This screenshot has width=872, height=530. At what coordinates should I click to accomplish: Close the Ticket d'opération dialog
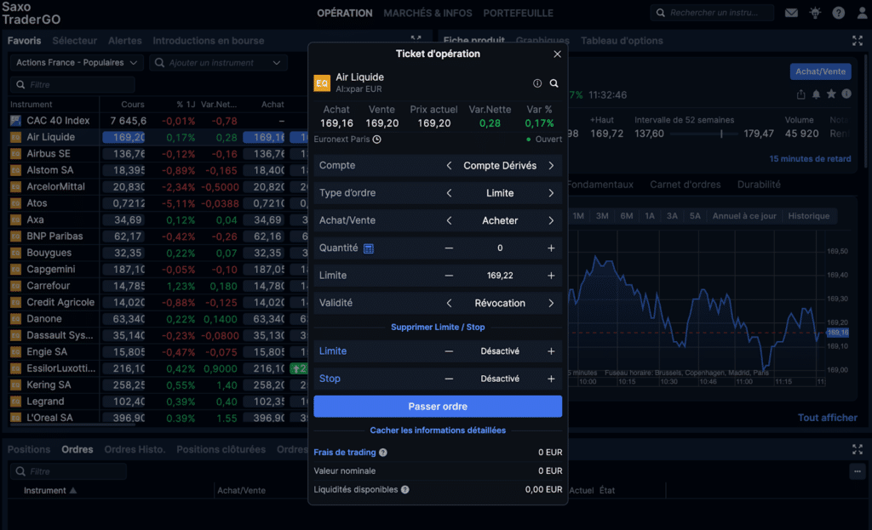pyautogui.click(x=557, y=54)
